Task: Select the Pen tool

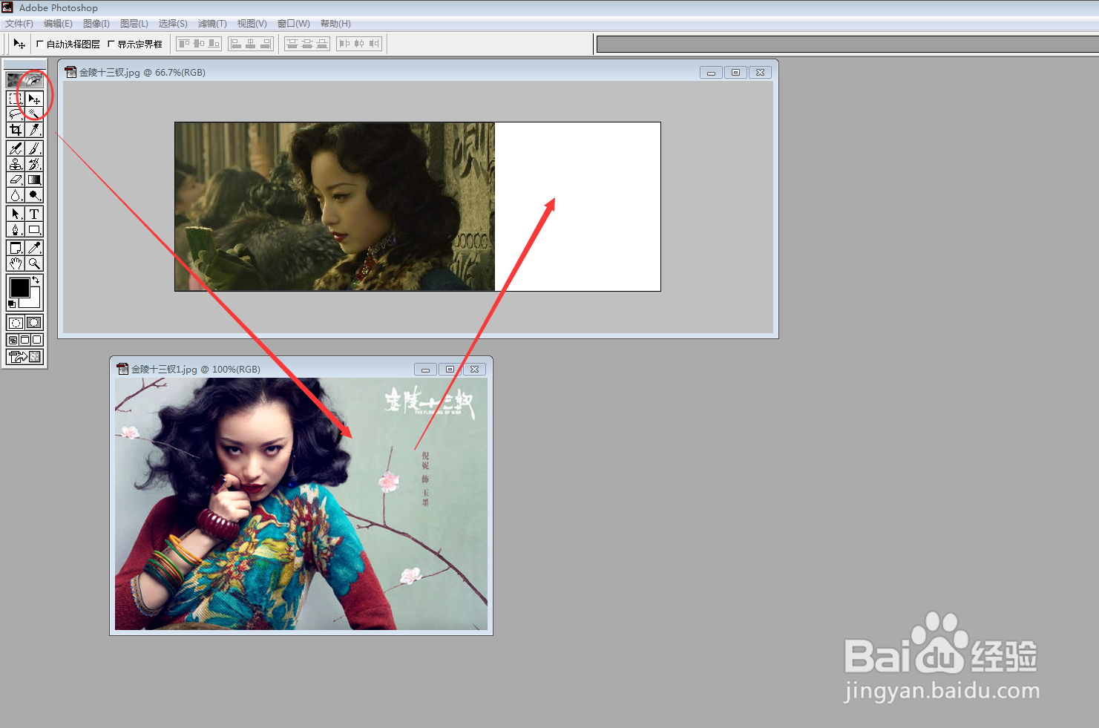Action: [16, 229]
